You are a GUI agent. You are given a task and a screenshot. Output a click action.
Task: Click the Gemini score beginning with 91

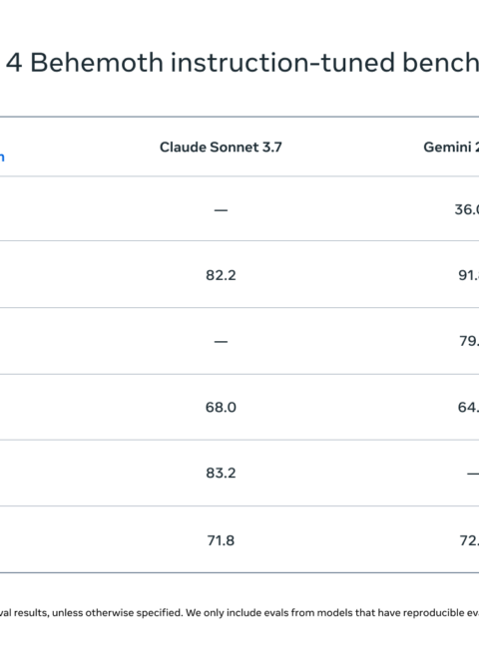click(x=468, y=275)
